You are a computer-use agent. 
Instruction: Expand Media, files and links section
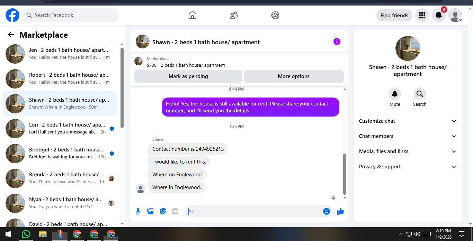[408, 151]
